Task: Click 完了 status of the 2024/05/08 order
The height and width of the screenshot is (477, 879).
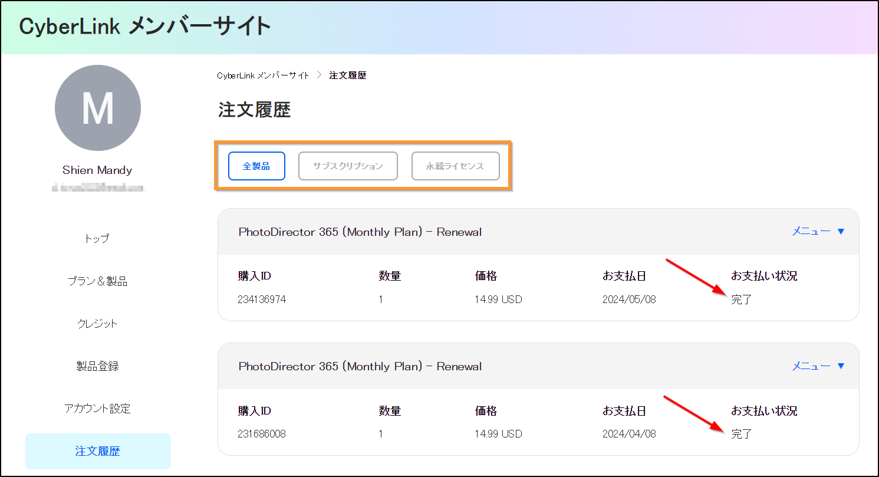Action: pos(742,300)
